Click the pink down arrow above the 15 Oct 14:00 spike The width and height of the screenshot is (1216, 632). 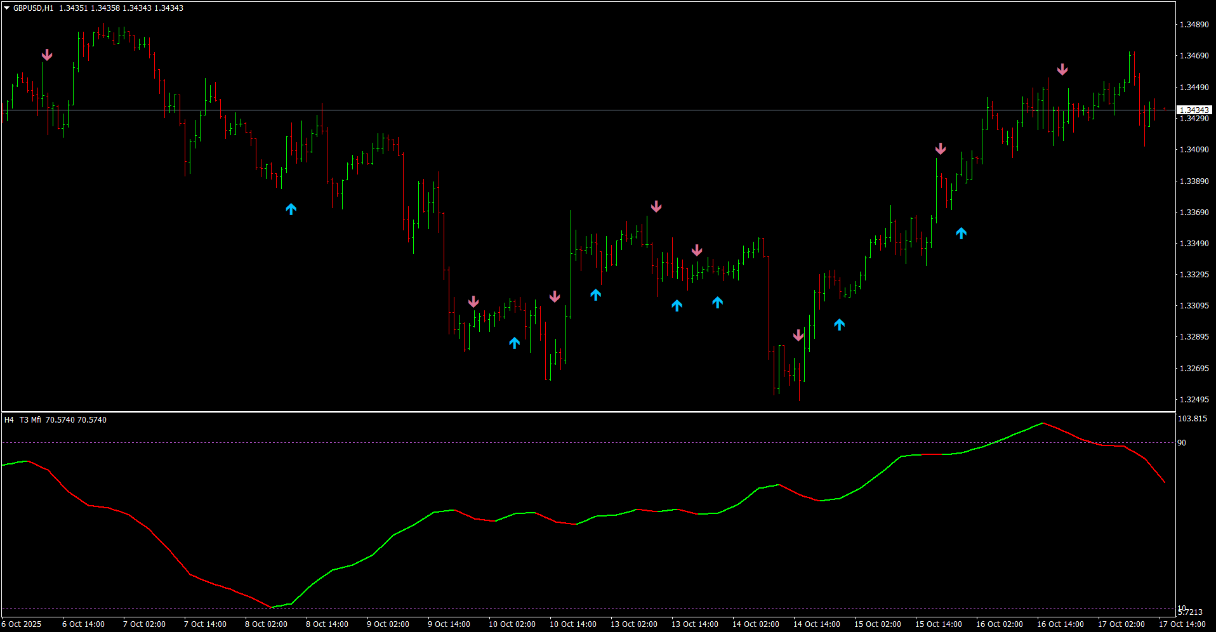click(x=941, y=148)
